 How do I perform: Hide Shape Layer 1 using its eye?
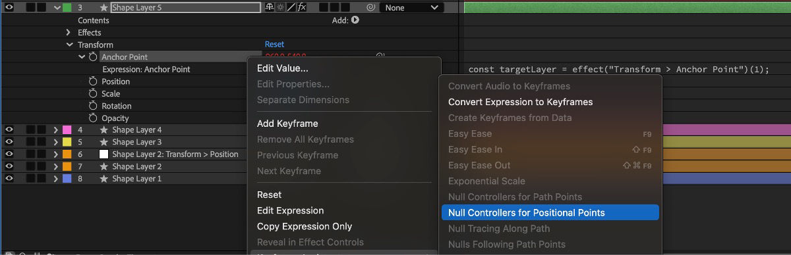click(9, 179)
